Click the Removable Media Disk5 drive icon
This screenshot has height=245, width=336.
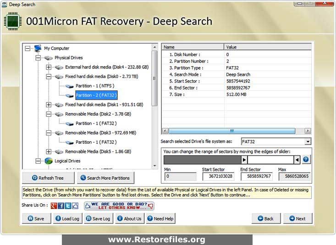(59, 152)
